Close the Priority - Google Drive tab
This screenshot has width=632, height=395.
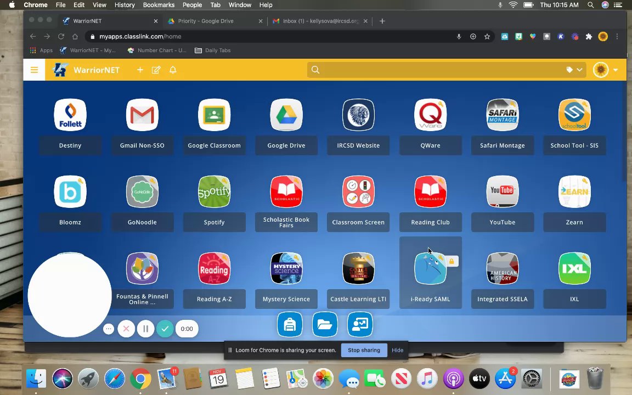261,21
